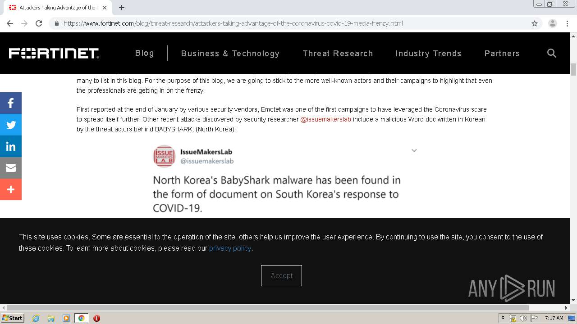Image resolution: width=577 pixels, height=324 pixels.
Task: Open IssueMakersLab profile avatar
Action: pyautogui.click(x=164, y=156)
